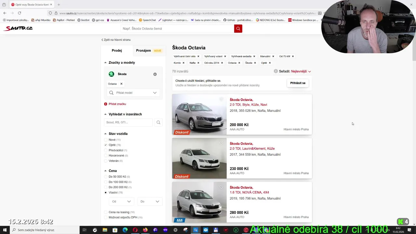Screen dimensions: 416x234
Task: Remove the Od roku 2014 filter chip
Action: coord(222,63)
